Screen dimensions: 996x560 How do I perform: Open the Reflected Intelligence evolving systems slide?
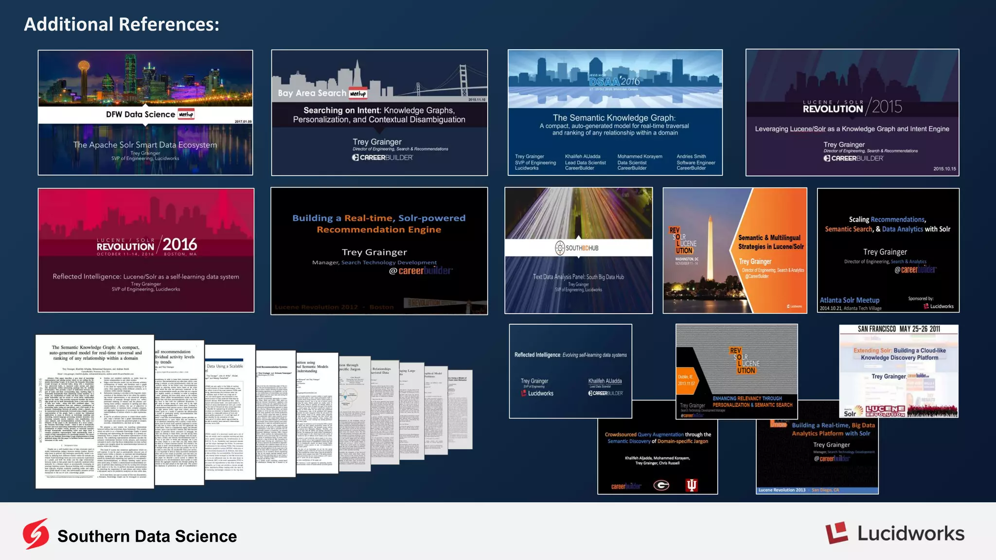click(x=570, y=371)
